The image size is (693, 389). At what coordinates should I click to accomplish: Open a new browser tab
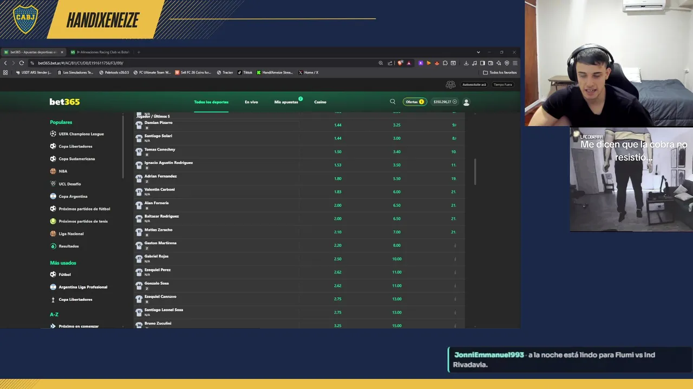pyautogui.click(x=139, y=52)
